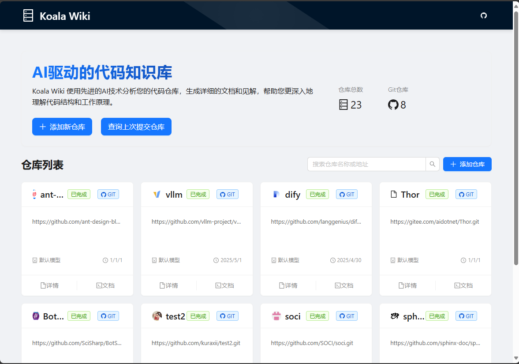Click the 已完成 status tag on dify
This screenshot has width=519, height=364.
[317, 195]
